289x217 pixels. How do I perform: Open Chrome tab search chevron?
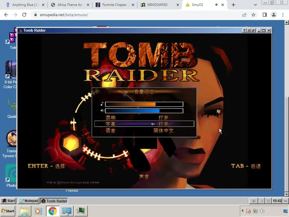[255, 5]
